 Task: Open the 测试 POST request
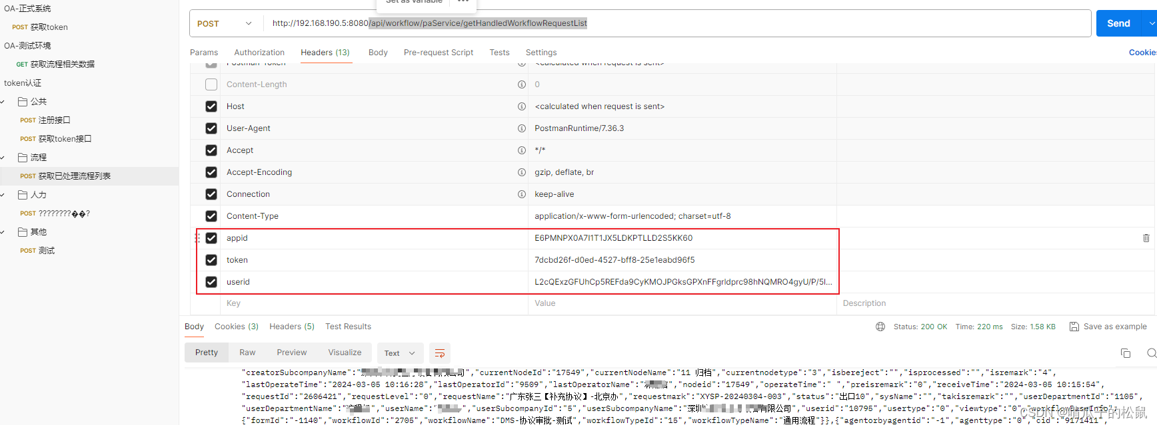click(x=37, y=251)
